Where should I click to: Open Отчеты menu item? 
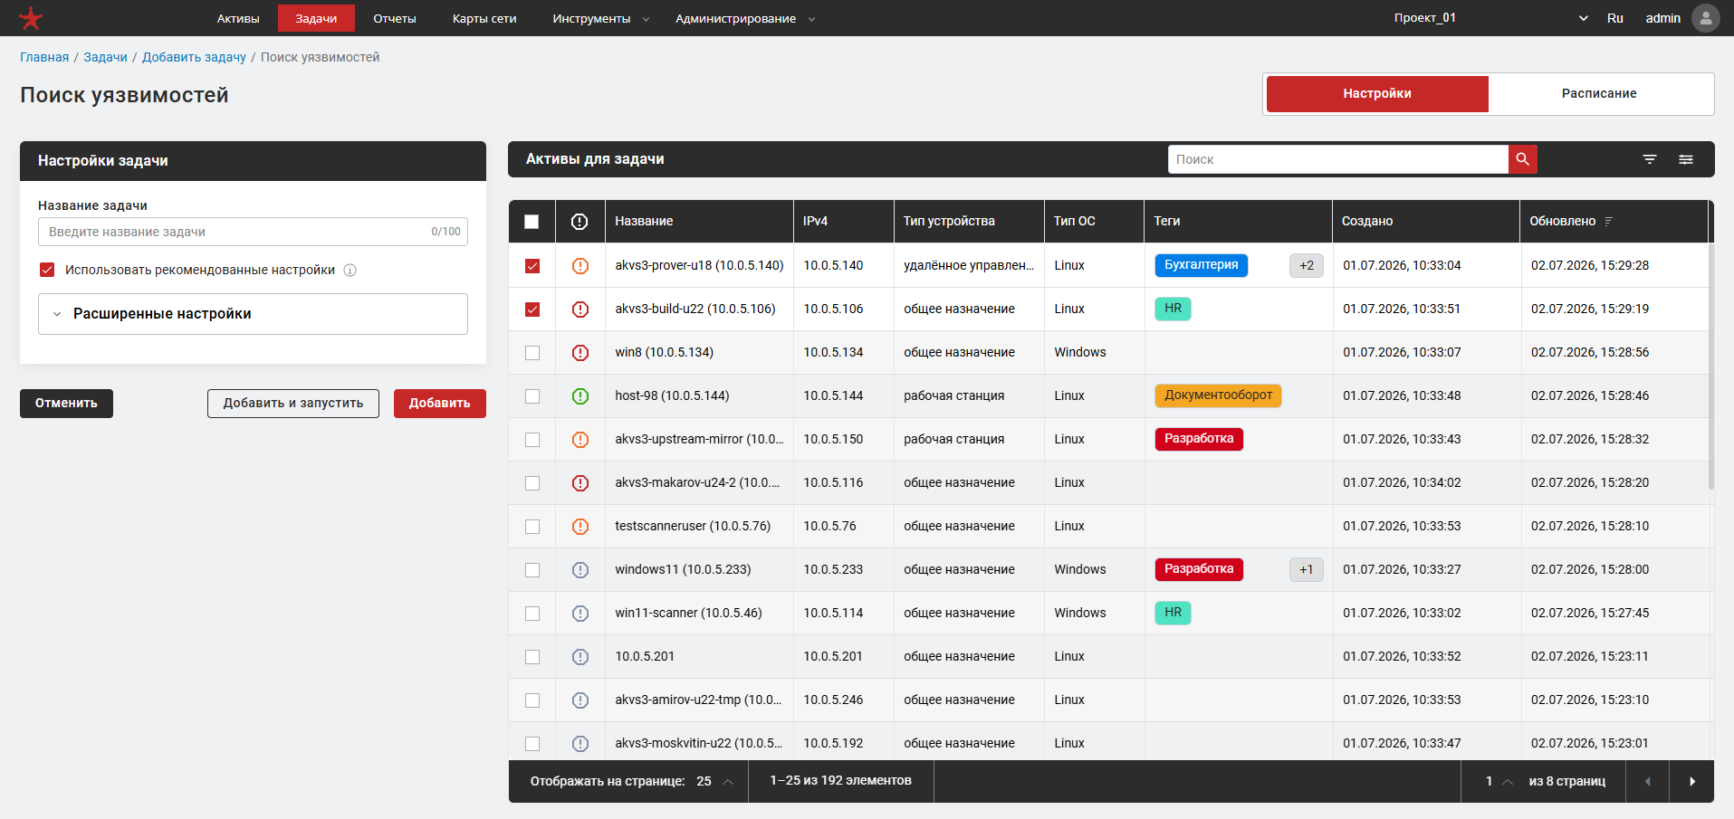395,18
